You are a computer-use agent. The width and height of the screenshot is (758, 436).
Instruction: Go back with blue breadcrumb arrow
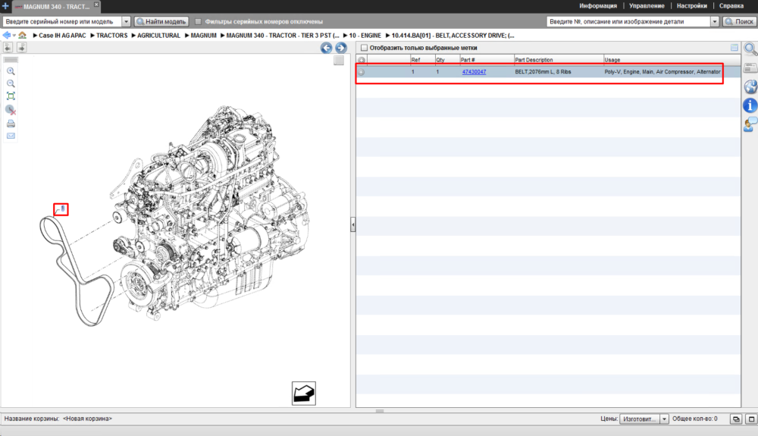(6, 36)
